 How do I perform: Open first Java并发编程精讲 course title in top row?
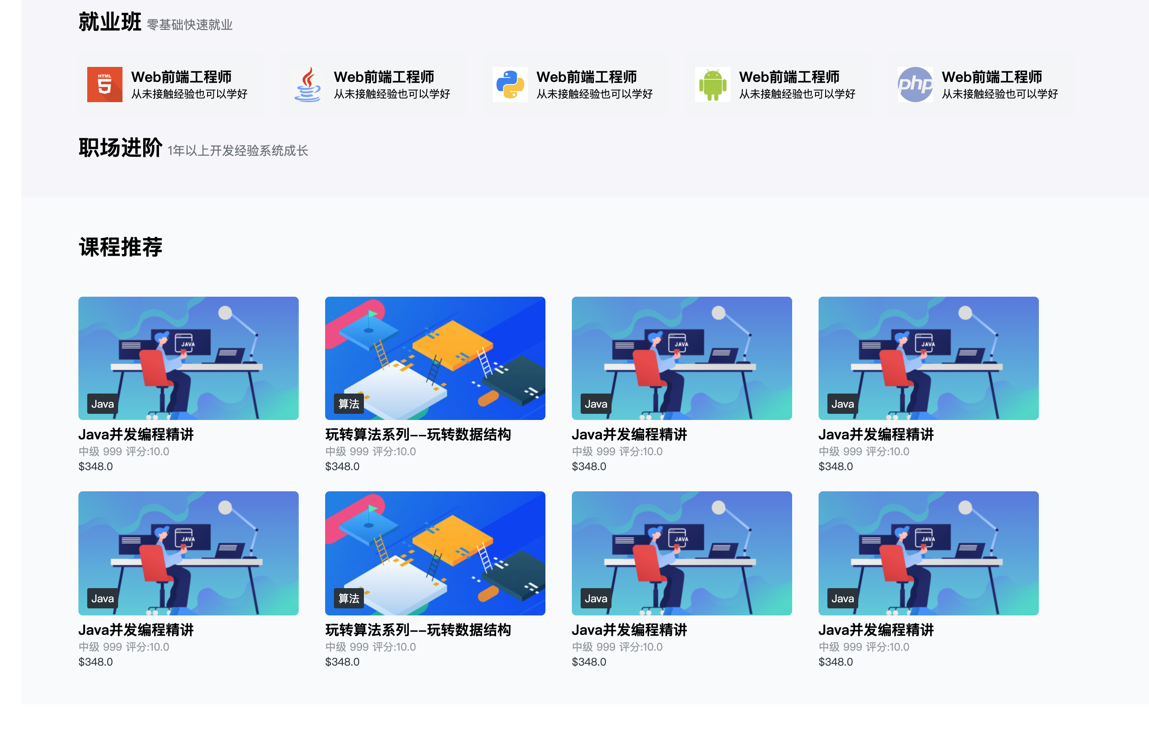click(136, 434)
